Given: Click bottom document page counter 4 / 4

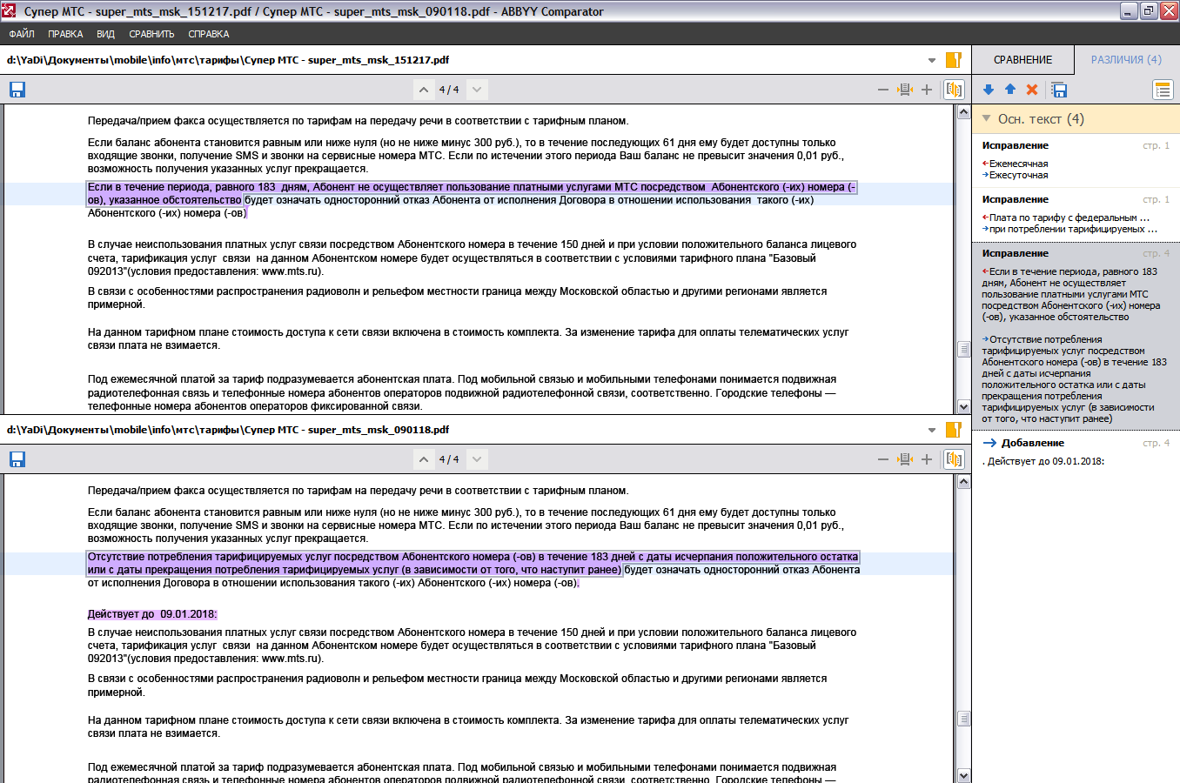Looking at the screenshot, I should tap(449, 459).
